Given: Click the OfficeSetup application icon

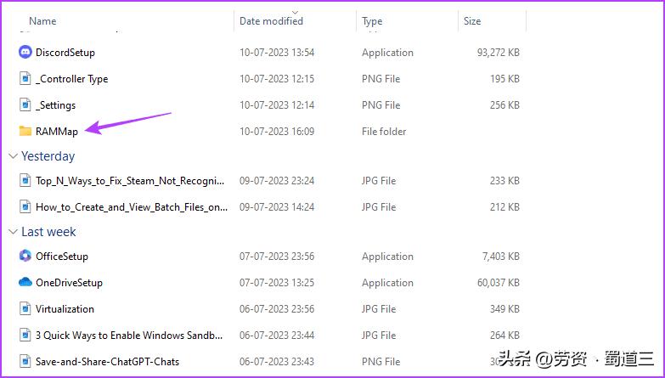Looking at the screenshot, I should click(x=25, y=256).
